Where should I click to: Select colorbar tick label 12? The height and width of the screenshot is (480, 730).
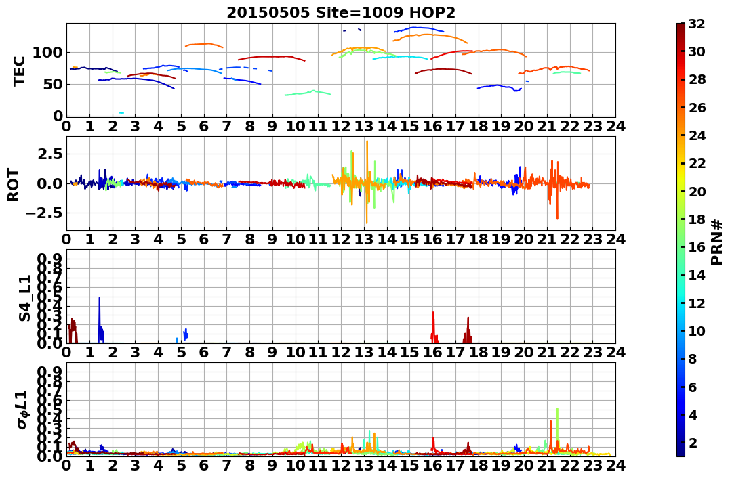tap(697, 303)
